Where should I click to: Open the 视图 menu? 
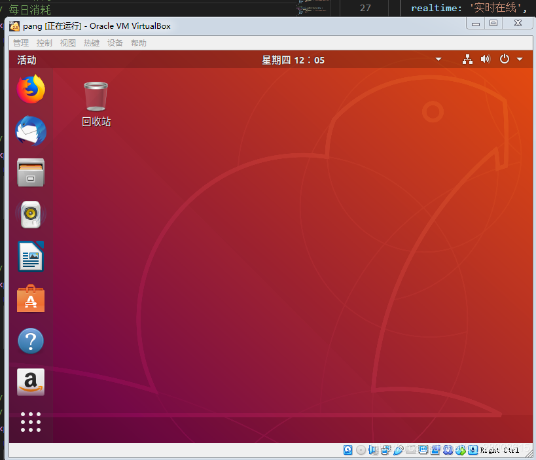point(67,43)
